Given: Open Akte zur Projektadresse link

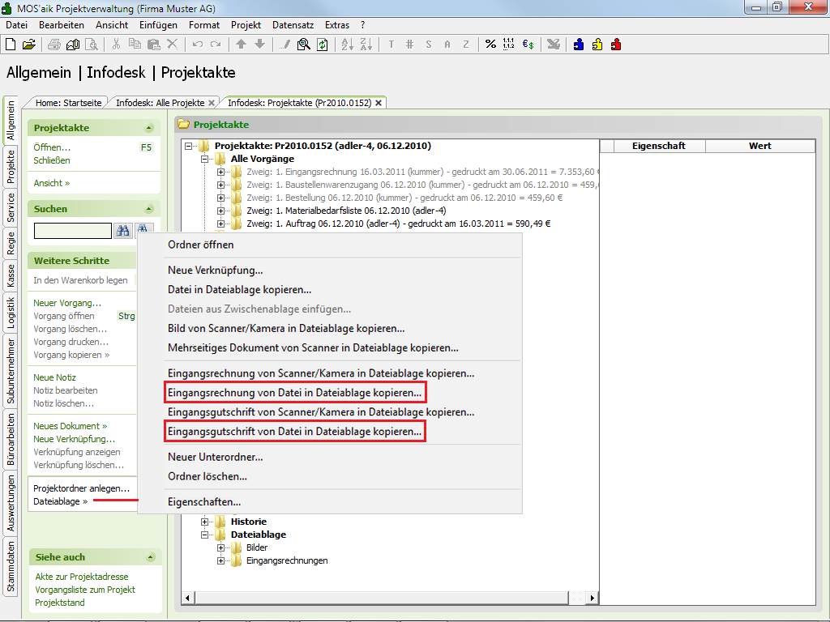Looking at the screenshot, I should 82,577.
